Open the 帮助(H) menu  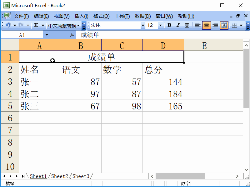click(186, 16)
